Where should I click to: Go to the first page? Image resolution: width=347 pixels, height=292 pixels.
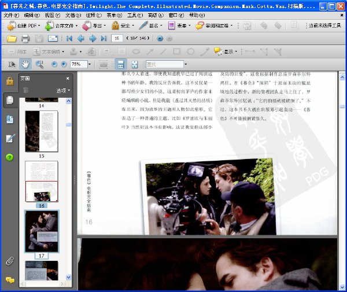[69, 39]
